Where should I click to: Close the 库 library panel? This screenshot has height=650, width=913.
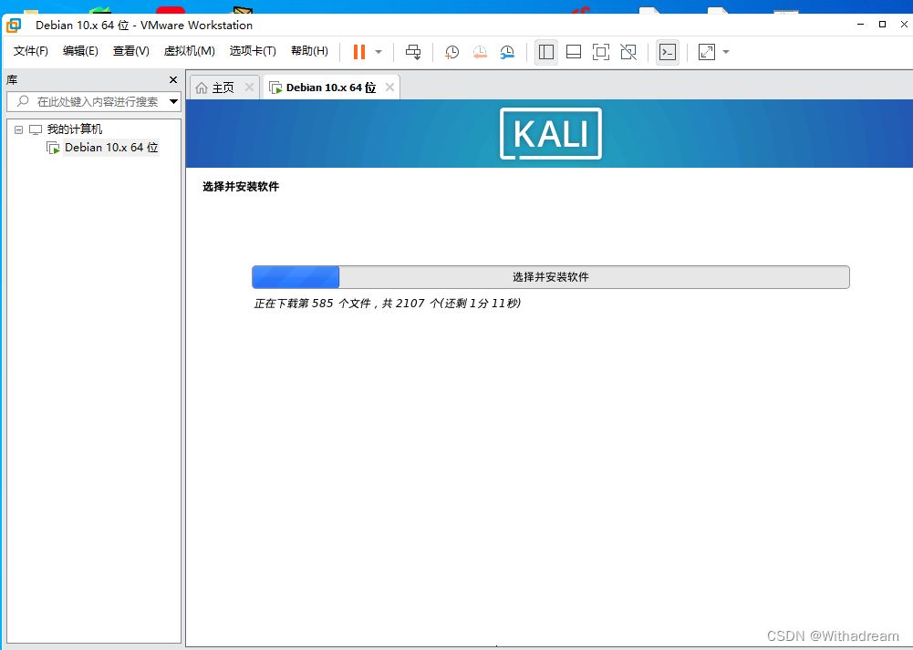173,79
